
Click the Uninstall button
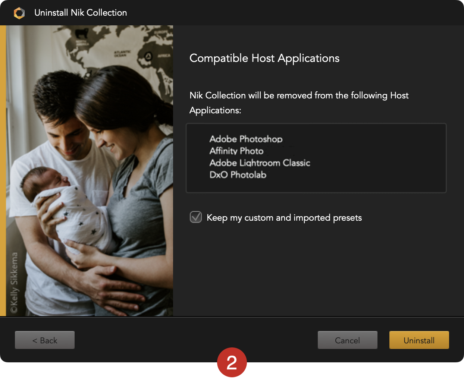click(x=419, y=340)
